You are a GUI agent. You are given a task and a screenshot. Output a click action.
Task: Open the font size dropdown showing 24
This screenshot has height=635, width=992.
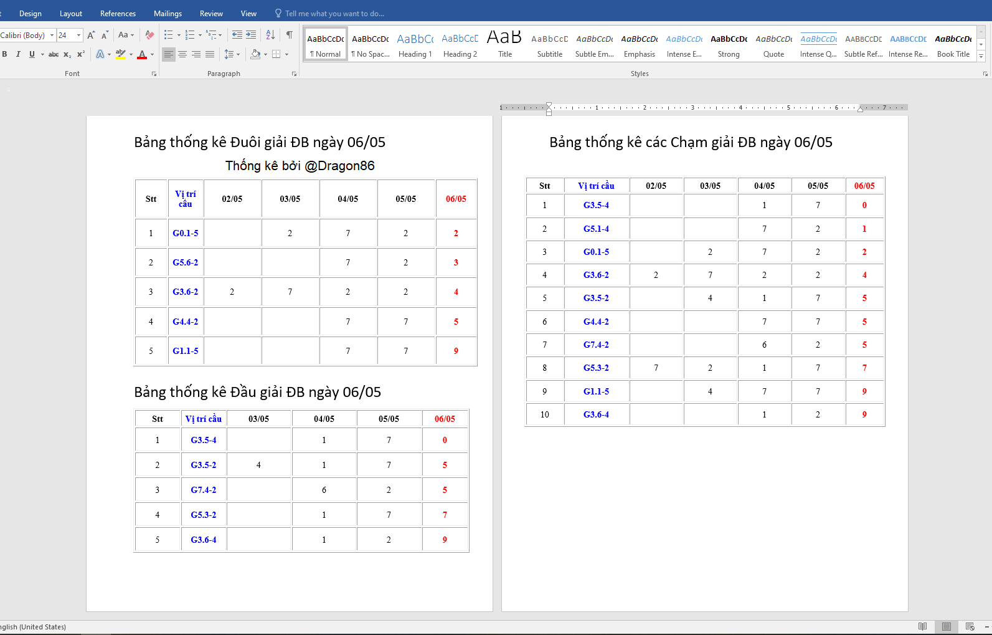click(78, 36)
